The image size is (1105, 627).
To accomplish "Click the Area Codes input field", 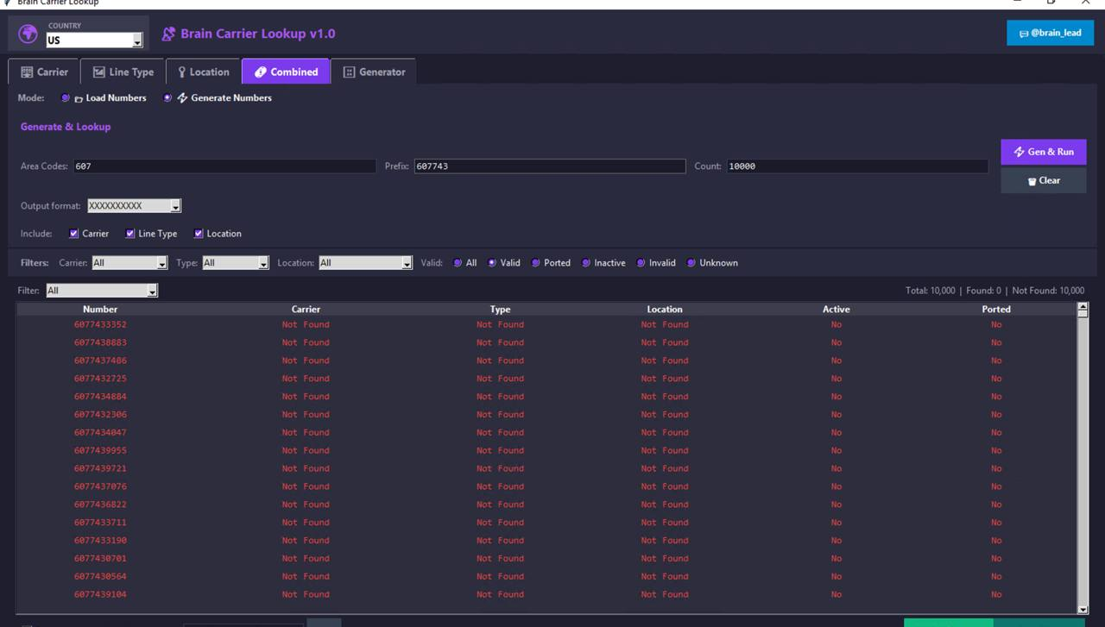I will pyautogui.click(x=224, y=166).
